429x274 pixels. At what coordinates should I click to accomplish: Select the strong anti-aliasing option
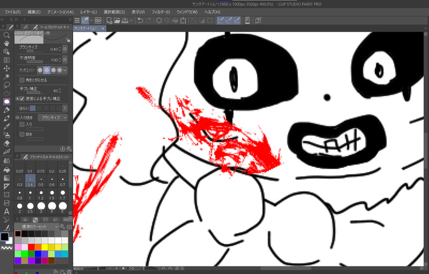(x=60, y=70)
